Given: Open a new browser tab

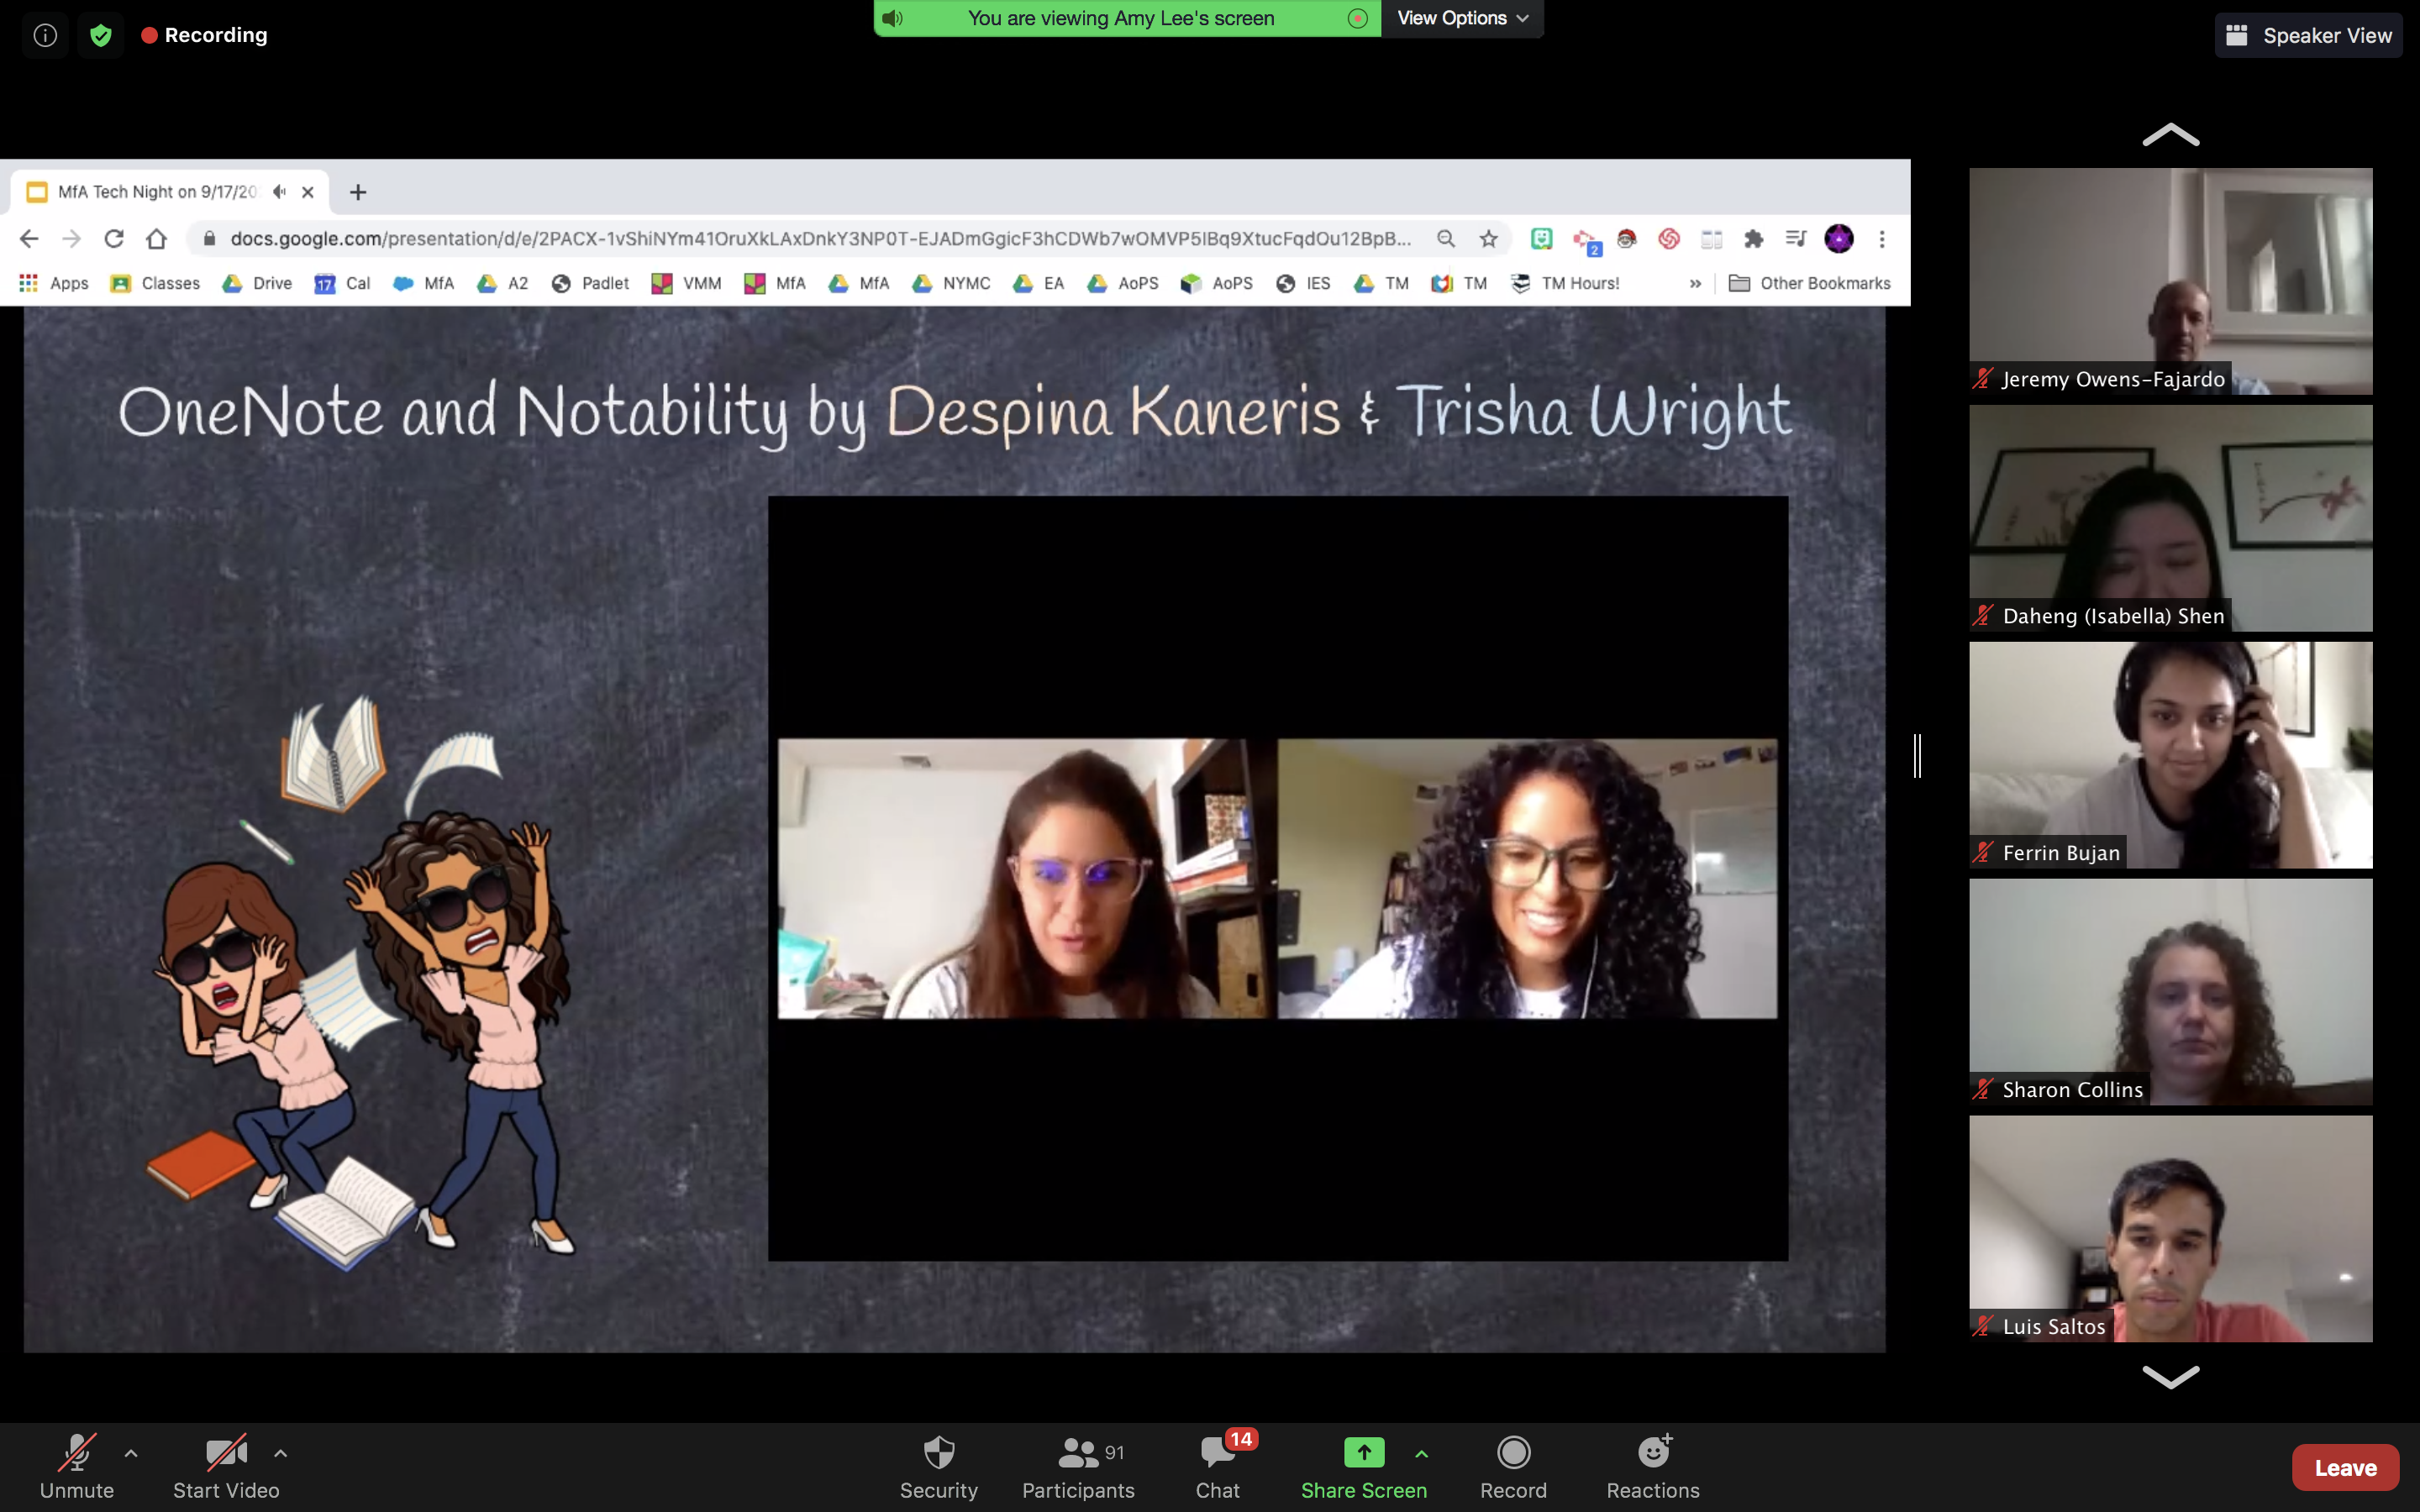Looking at the screenshot, I should (358, 192).
